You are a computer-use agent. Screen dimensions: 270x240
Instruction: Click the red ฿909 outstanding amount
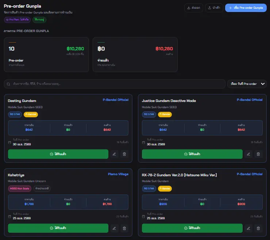[241, 204]
